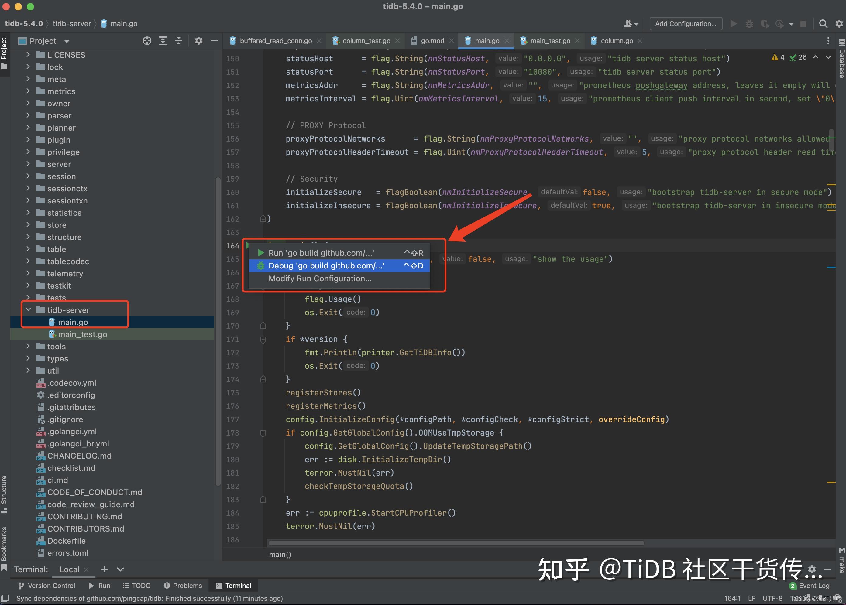Expand the statistics folder in Project tree
846x605 pixels.
[x=28, y=213]
